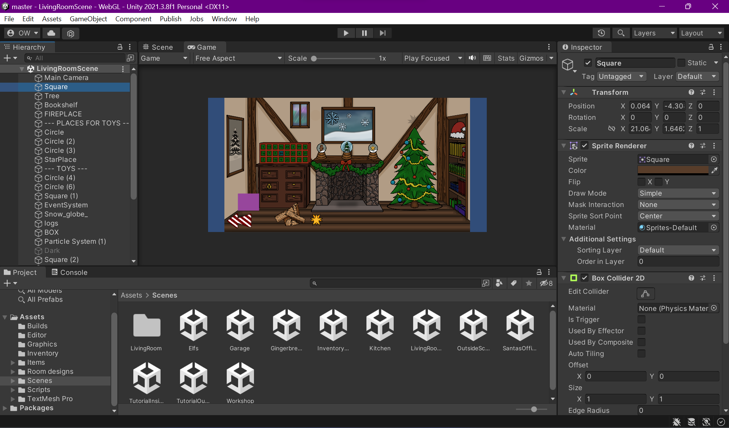Toggle the Hierarchy panel lock icon

(x=120, y=47)
